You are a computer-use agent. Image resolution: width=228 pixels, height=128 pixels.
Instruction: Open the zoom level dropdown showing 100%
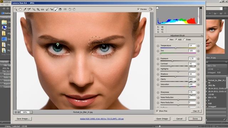[31, 112]
